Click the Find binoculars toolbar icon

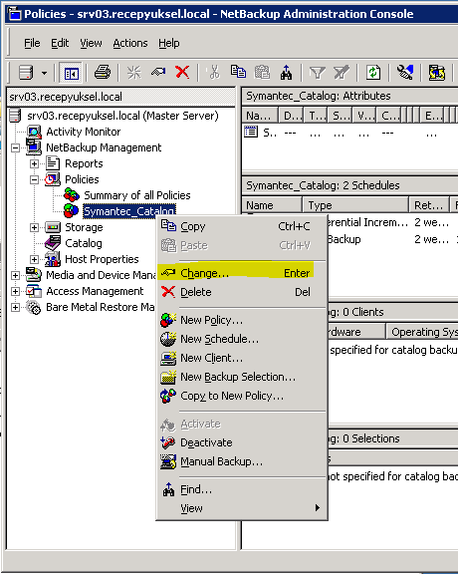click(286, 72)
